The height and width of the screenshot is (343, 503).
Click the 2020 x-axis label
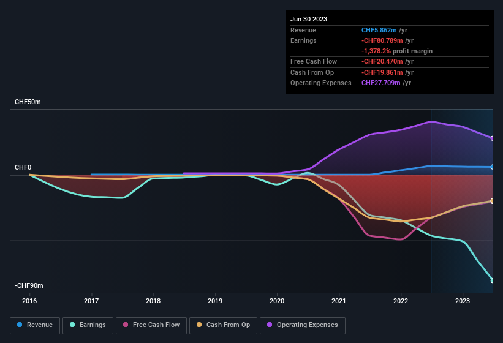(277, 301)
